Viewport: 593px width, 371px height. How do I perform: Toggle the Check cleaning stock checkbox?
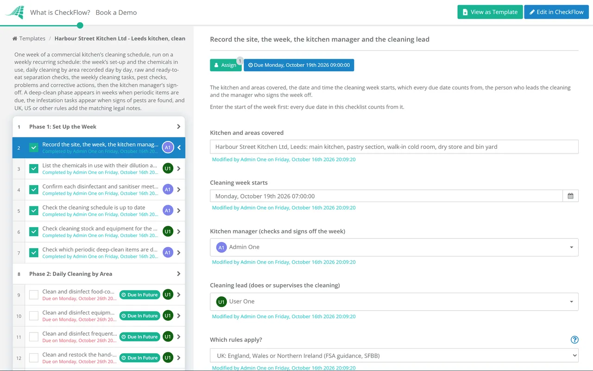tap(34, 231)
